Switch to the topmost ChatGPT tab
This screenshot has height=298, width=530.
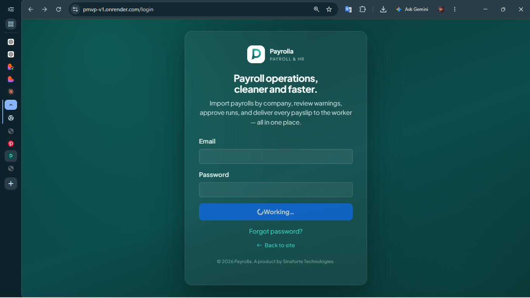click(11, 42)
